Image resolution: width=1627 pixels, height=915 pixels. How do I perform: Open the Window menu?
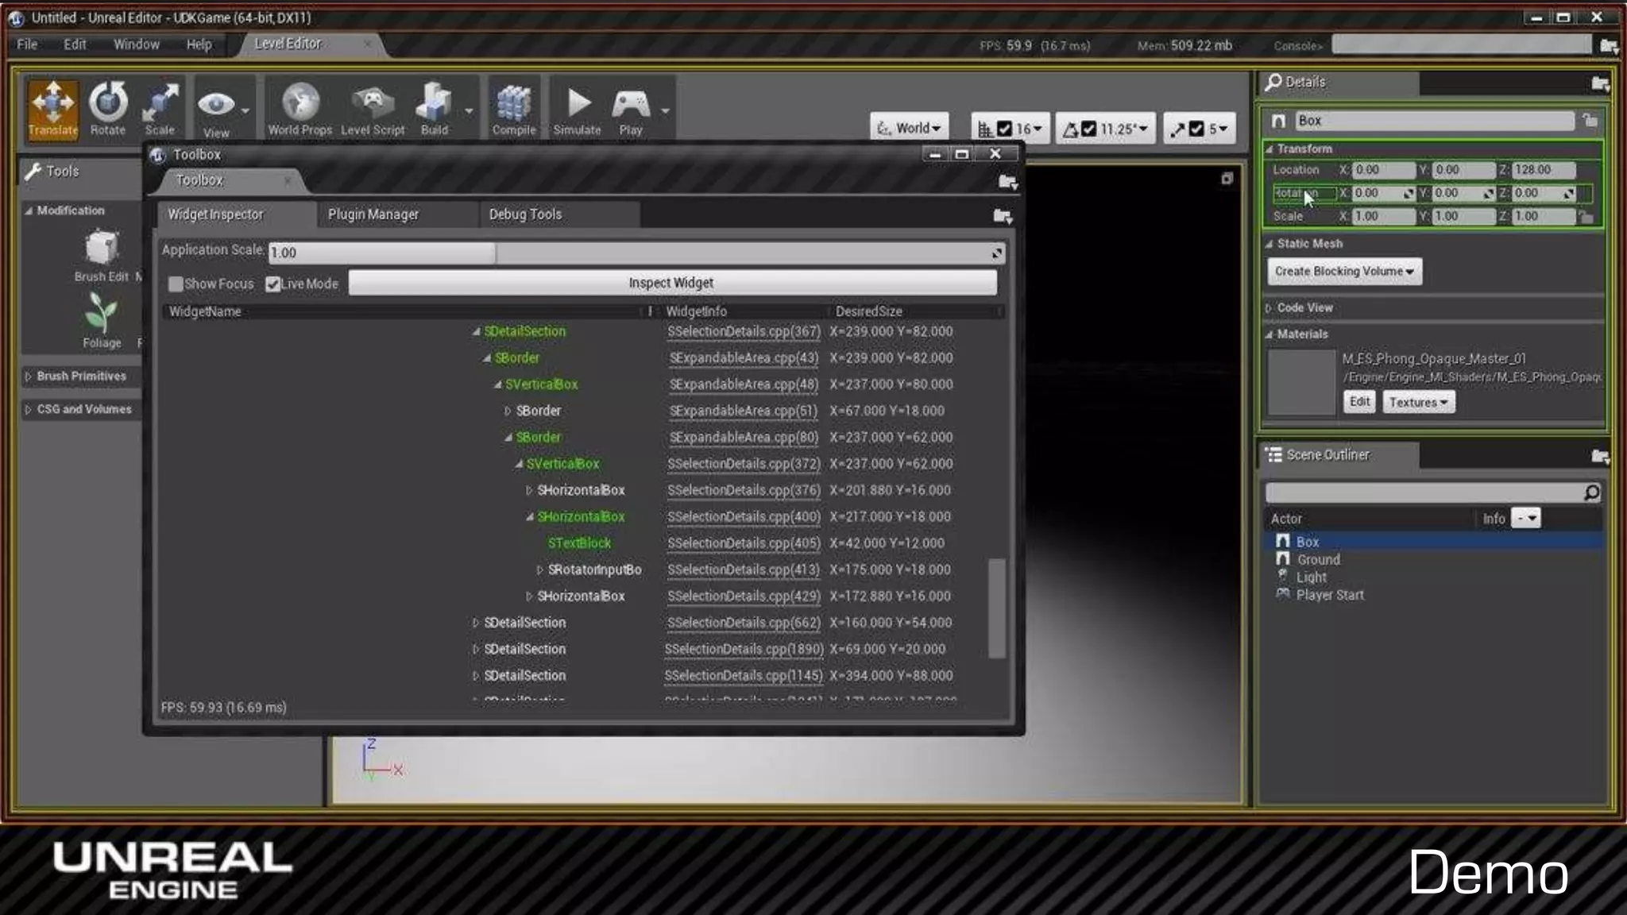(x=136, y=44)
